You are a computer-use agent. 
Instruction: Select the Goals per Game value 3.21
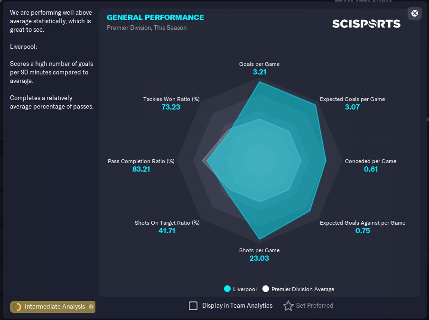coord(260,72)
